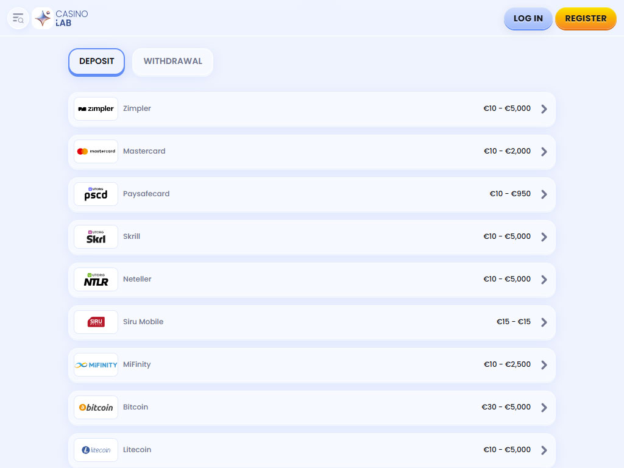Click the Mastercard label
The height and width of the screenshot is (468, 624).
144,151
